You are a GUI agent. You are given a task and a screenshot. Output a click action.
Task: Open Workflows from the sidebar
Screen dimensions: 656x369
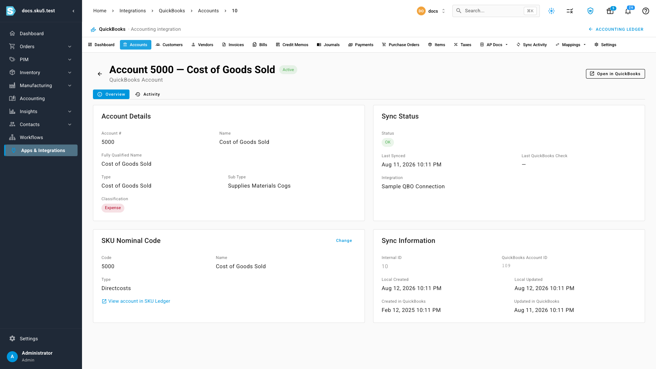click(x=41, y=137)
